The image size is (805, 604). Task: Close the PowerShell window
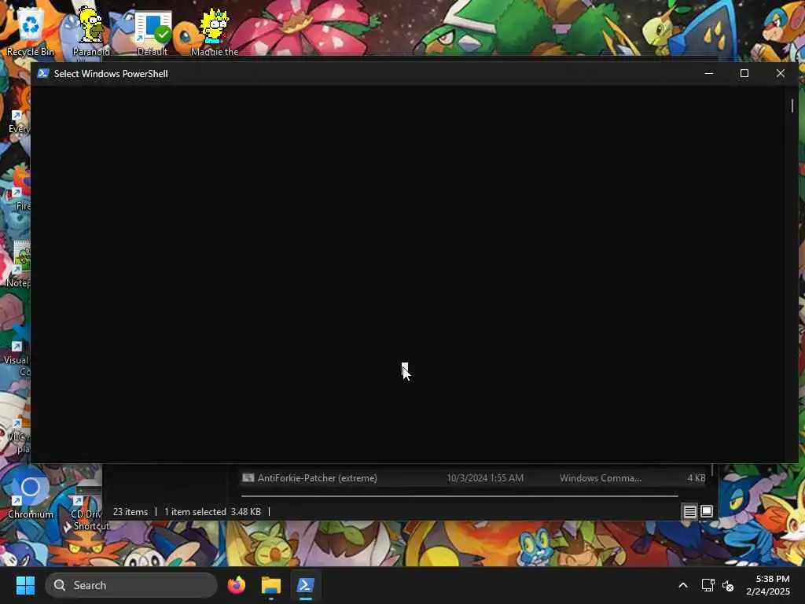pos(781,73)
